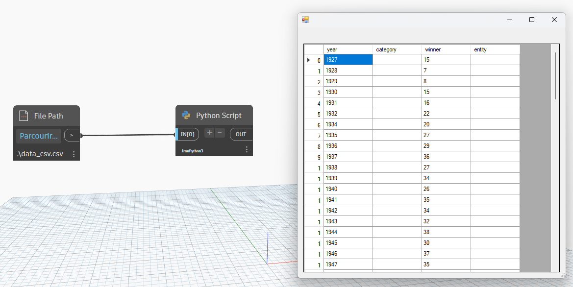573x287 pixels.
Task: Select the year cell 1932
Action: tap(348, 114)
